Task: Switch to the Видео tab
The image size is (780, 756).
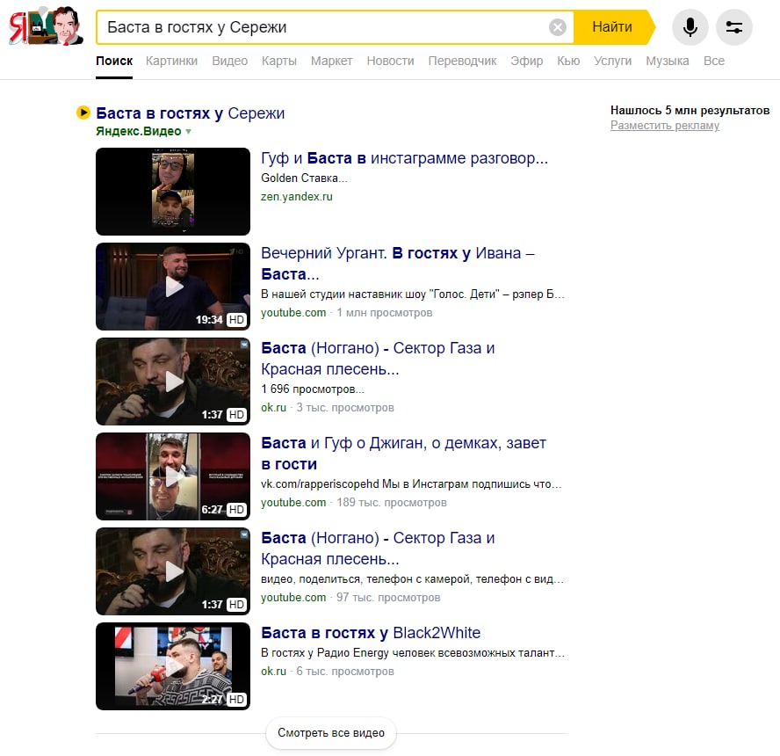Action: tap(230, 61)
